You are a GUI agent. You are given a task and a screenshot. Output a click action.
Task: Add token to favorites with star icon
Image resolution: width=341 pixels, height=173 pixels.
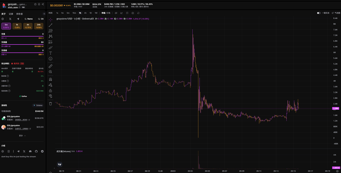(35, 4)
